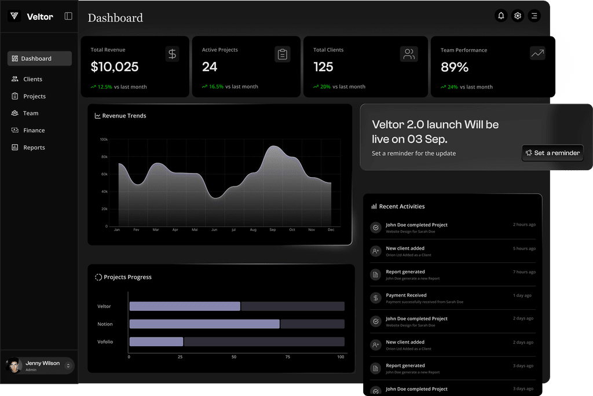Click the dollar sign icon on Total Revenue
This screenshot has height=396, width=593.
(172, 54)
